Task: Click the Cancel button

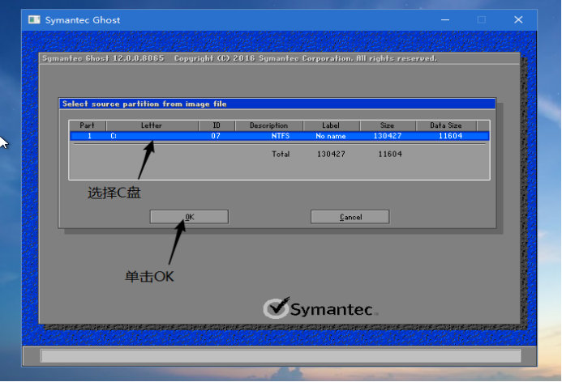Action: 350,217
